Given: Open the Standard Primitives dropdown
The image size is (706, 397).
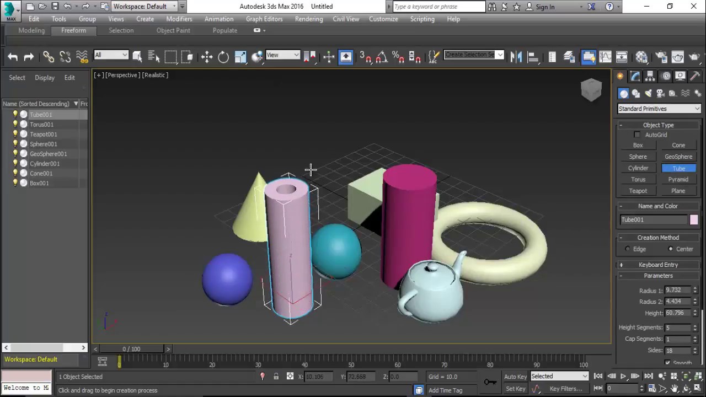Looking at the screenshot, I should [x=659, y=109].
